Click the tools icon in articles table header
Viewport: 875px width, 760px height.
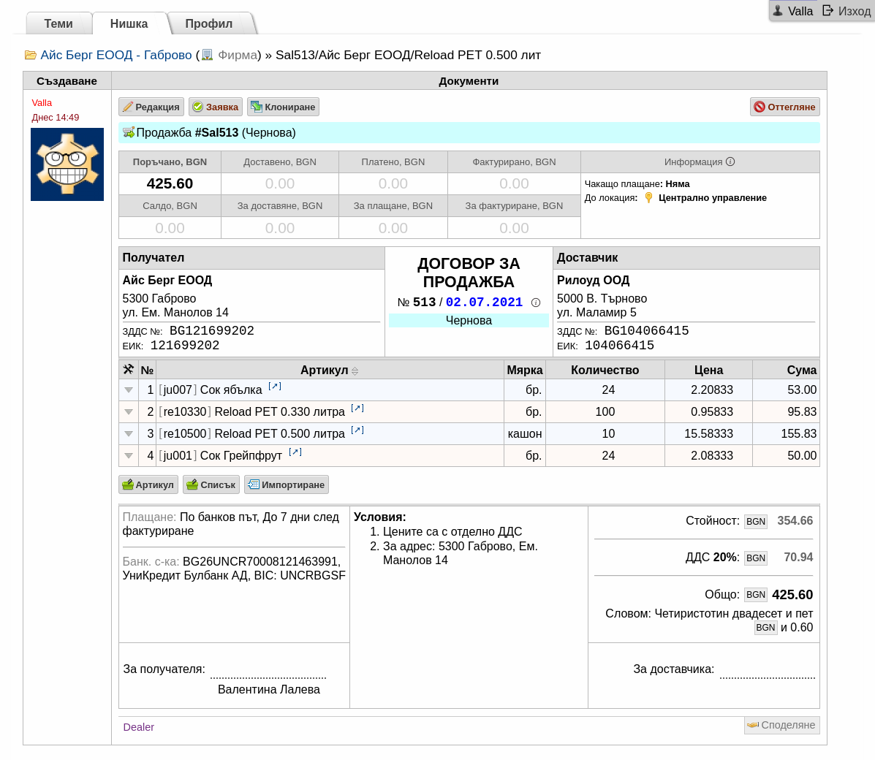(x=129, y=369)
